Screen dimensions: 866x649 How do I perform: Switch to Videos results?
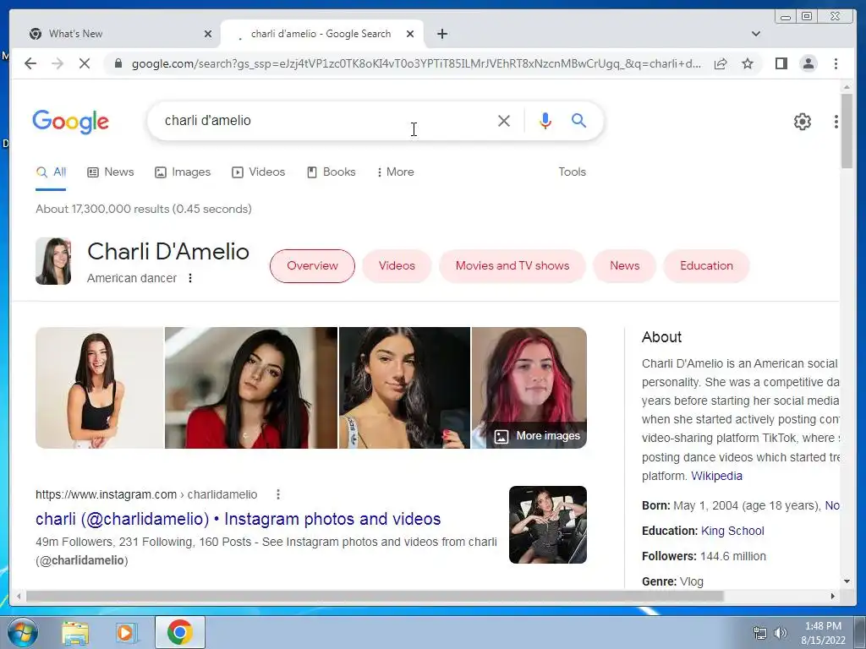pyautogui.click(x=259, y=172)
